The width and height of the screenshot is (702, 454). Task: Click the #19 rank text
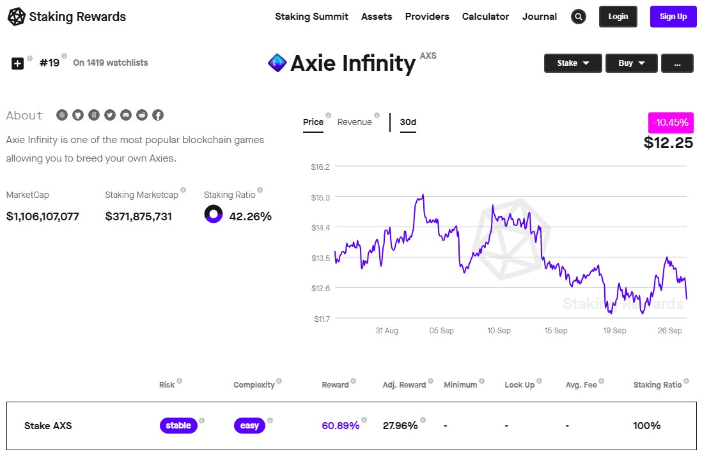tap(49, 63)
